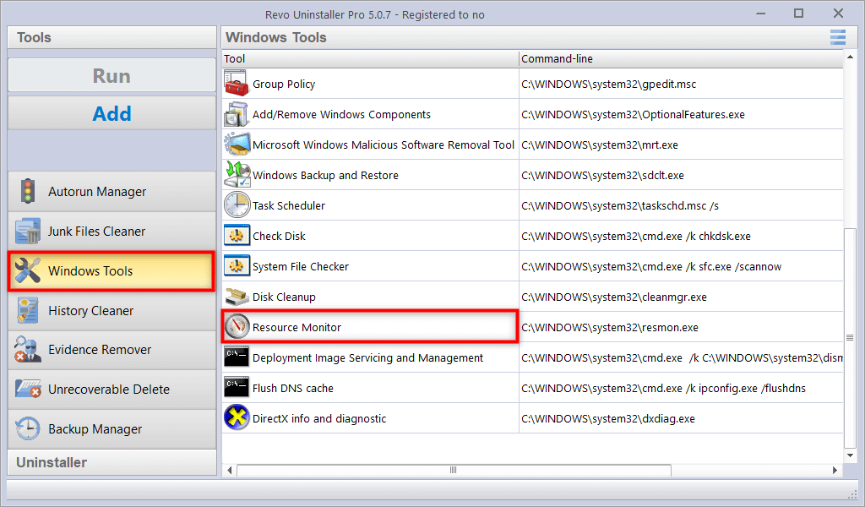Sort by the Command-line column header
The height and width of the screenshot is (507, 865).
click(x=682, y=58)
